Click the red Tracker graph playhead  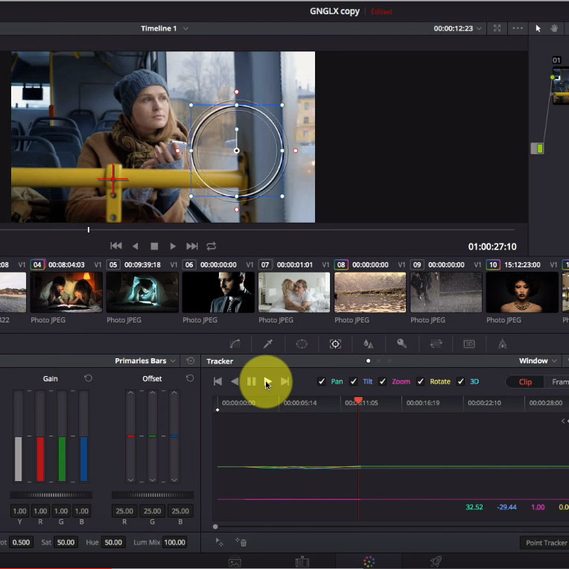coord(358,400)
